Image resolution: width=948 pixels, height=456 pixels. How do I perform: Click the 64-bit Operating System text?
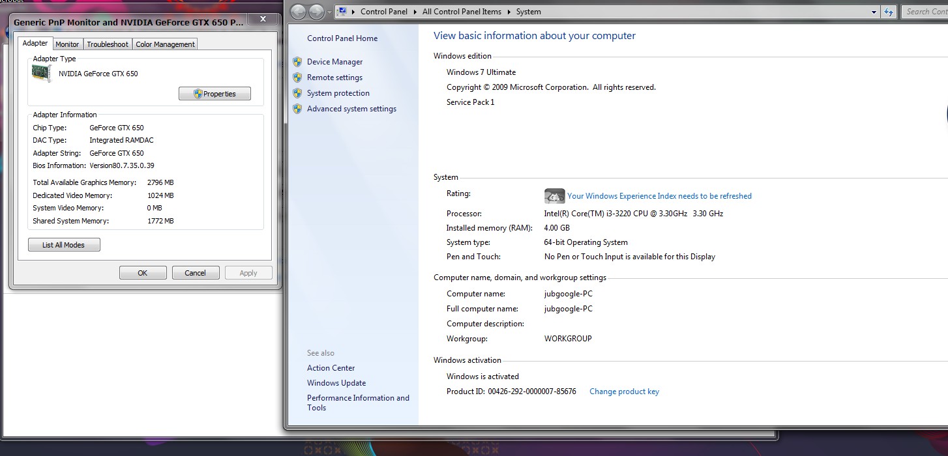point(586,242)
